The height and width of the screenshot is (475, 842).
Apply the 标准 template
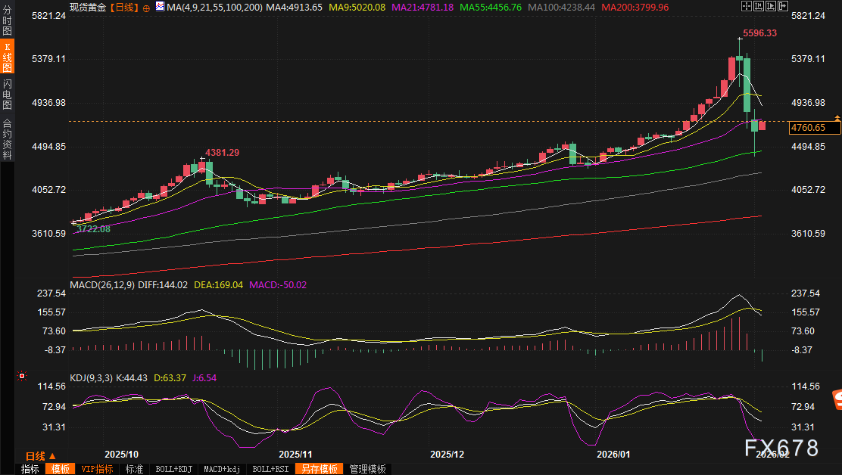point(134,469)
